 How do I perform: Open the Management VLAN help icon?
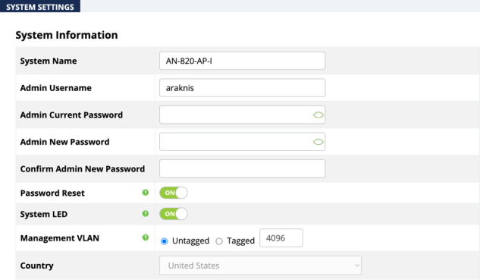[146, 238]
